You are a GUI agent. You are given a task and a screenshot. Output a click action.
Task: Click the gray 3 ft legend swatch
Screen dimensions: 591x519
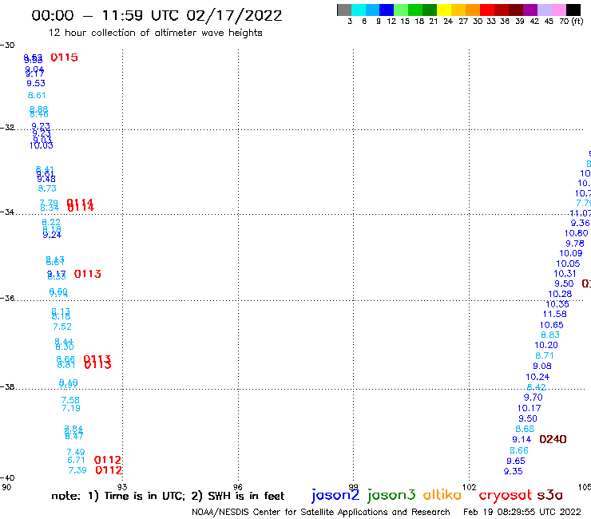pyautogui.click(x=344, y=10)
